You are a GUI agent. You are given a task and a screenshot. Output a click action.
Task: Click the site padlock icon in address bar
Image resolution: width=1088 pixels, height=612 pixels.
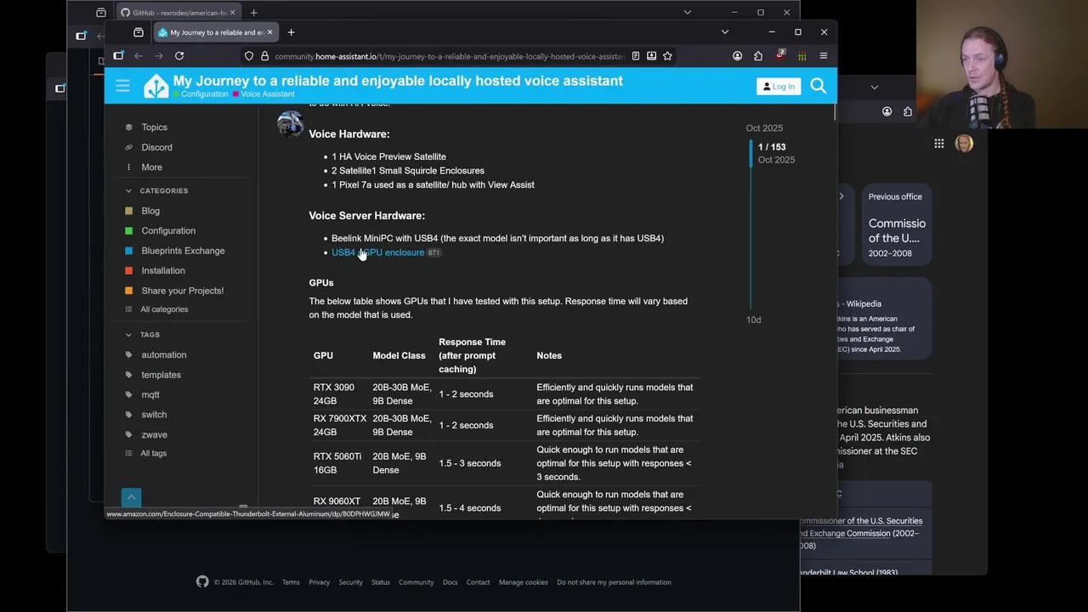click(x=264, y=56)
